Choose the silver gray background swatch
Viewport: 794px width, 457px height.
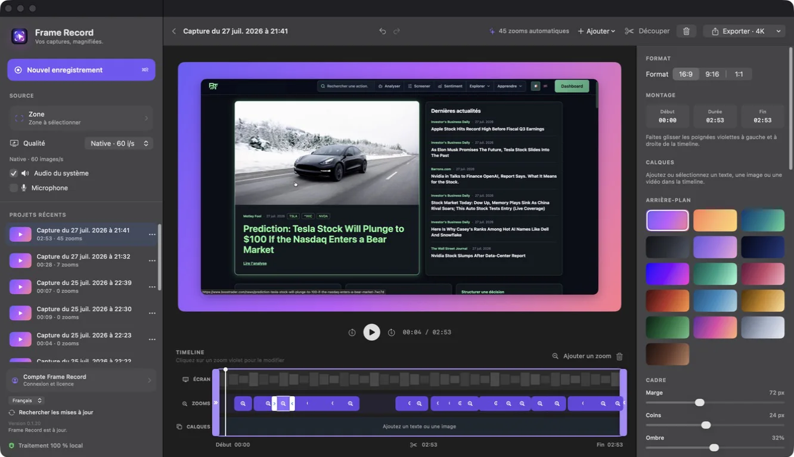point(762,327)
